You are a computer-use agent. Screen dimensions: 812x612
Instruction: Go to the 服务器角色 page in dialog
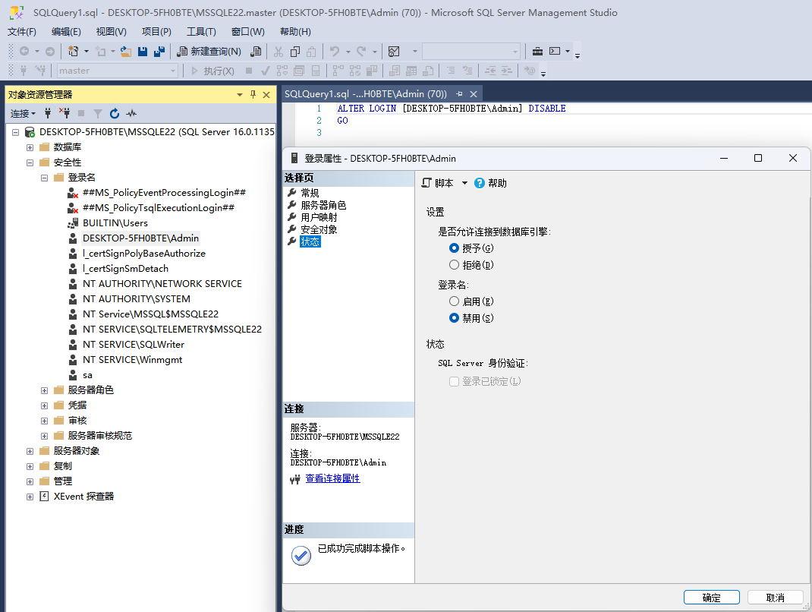[323, 205]
